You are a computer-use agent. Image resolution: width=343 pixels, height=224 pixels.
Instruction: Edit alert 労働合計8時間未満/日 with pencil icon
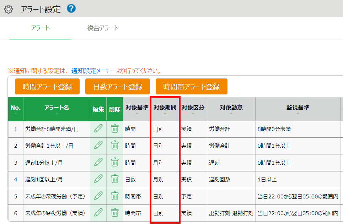(x=98, y=129)
